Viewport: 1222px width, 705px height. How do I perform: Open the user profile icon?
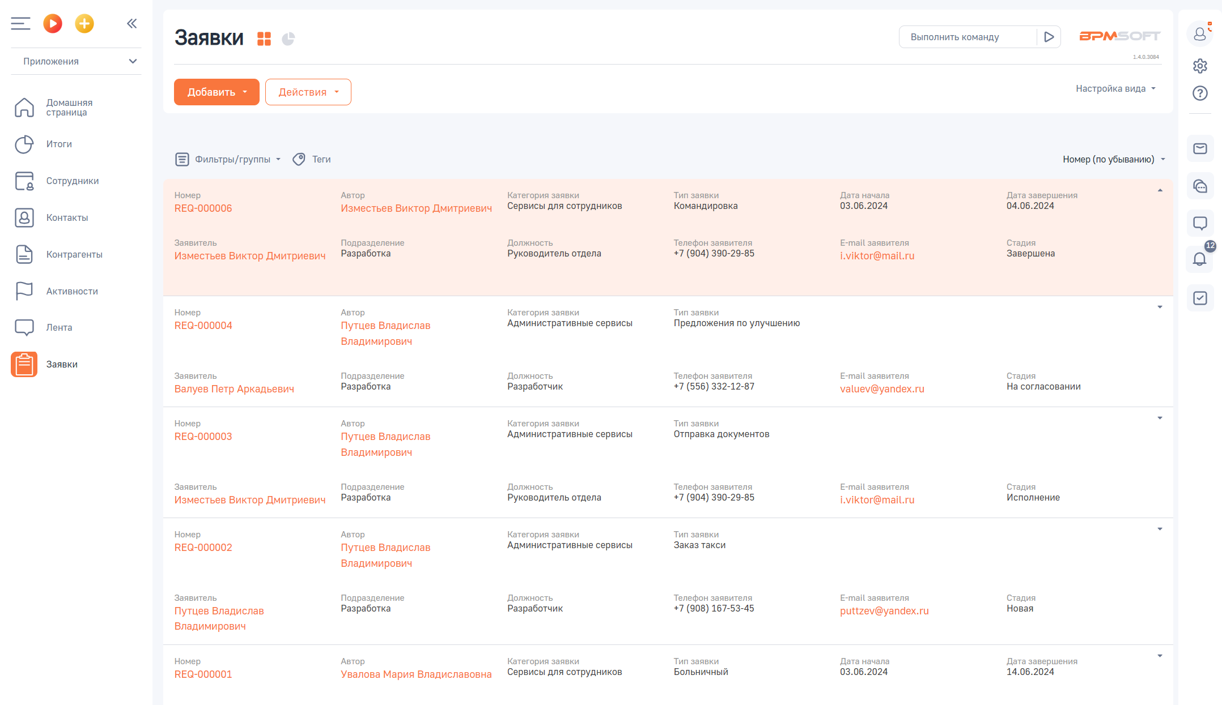(1200, 34)
